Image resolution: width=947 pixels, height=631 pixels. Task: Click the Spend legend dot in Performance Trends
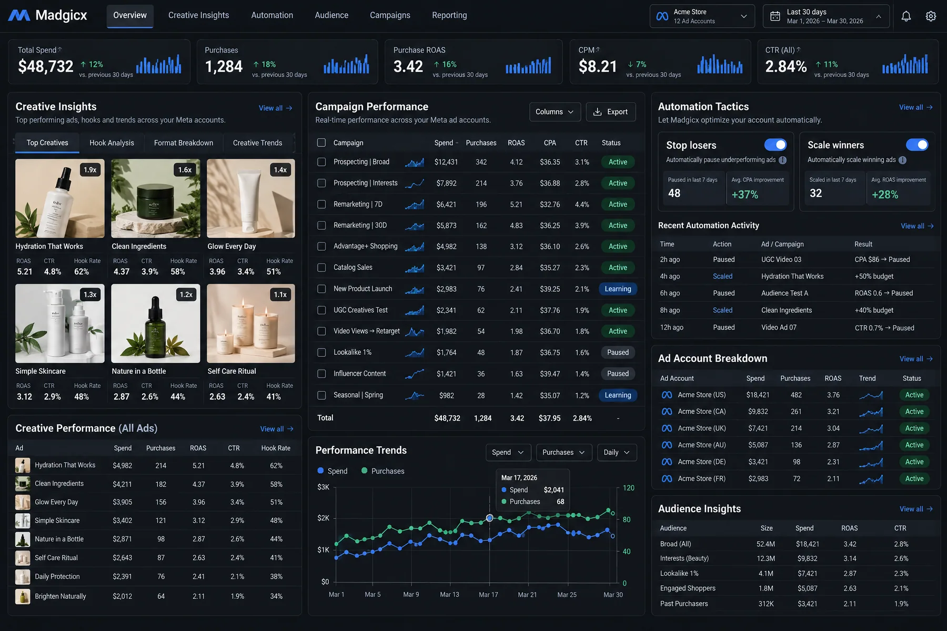[x=320, y=471]
